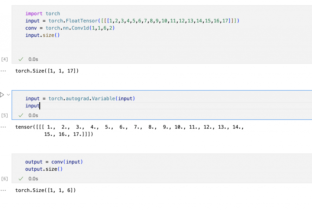312x210 pixels.
Task: Expand run options chevron beside run button
Action: 8,95
